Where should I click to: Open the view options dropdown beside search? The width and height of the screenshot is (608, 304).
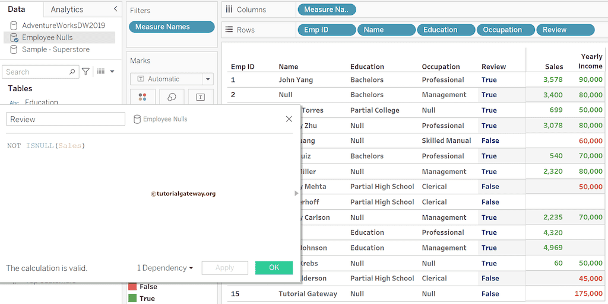click(106, 72)
